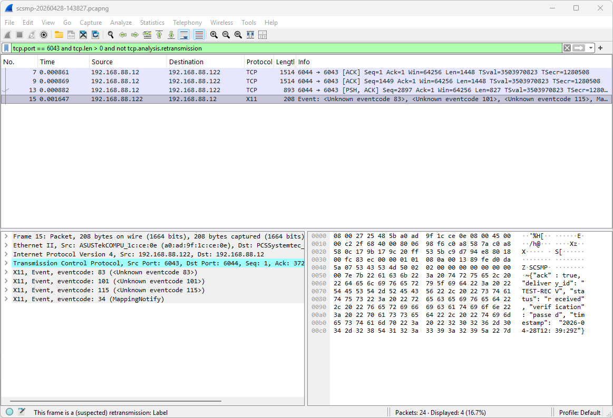This screenshot has width=613, height=418.
Task: Open the File menu
Action: pos(9,23)
